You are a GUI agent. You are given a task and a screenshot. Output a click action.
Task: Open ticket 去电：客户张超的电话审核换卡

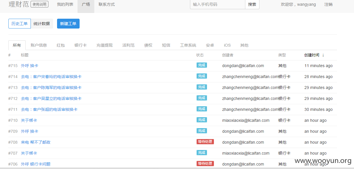tap(49, 109)
